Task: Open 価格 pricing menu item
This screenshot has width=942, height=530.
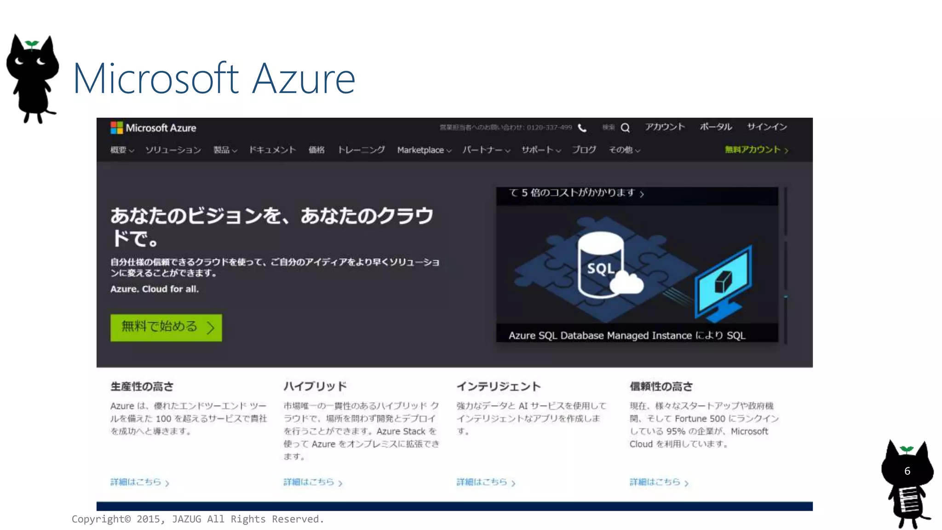Action: pyautogui.click(x=316, y=150)
